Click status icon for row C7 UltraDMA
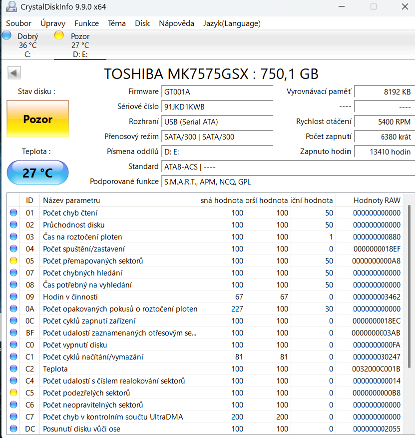Image resolution: width=415 pixels, height=438 pixels. (13, 417)
